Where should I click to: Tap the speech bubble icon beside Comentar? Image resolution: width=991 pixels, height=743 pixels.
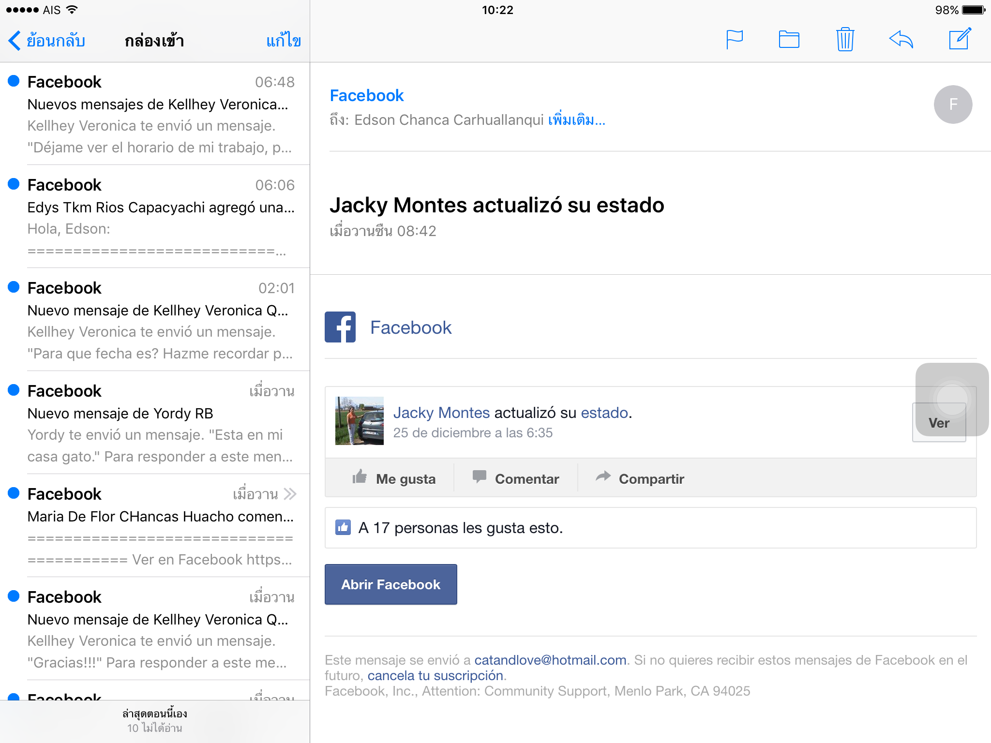[480, 477]
